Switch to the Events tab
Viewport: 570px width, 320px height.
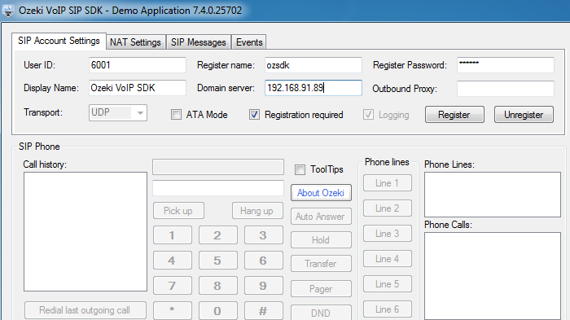(x=249, y=42)
